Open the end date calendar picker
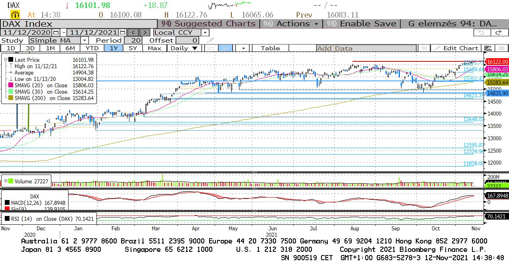 coord(122,32)
